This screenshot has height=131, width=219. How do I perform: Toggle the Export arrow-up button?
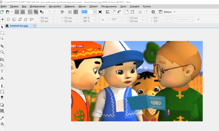click(x=75, y=12)
